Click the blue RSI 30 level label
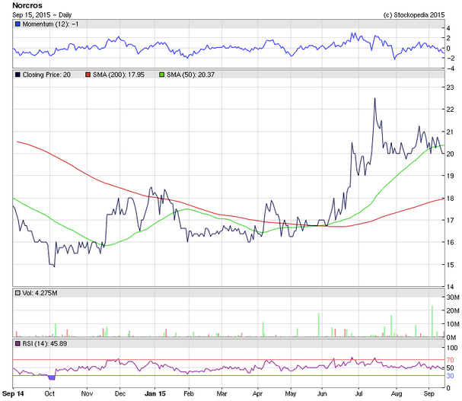 (451, 376)
